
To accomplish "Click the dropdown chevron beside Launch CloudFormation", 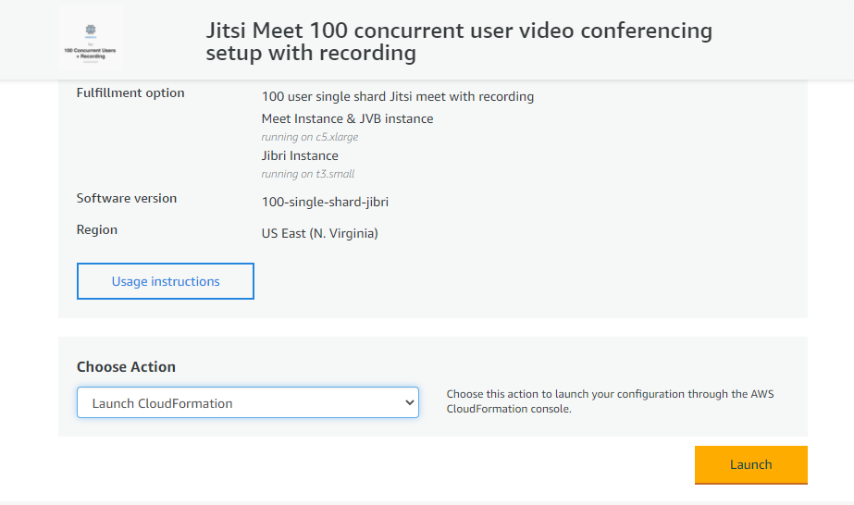I will click(410, 402).
